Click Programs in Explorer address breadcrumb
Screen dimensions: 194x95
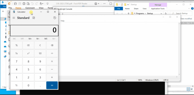coord(140,13)
